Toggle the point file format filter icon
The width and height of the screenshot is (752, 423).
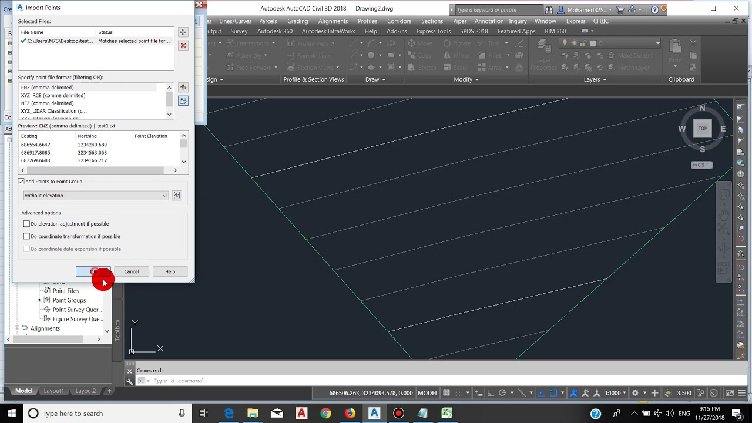pos(183,101)
